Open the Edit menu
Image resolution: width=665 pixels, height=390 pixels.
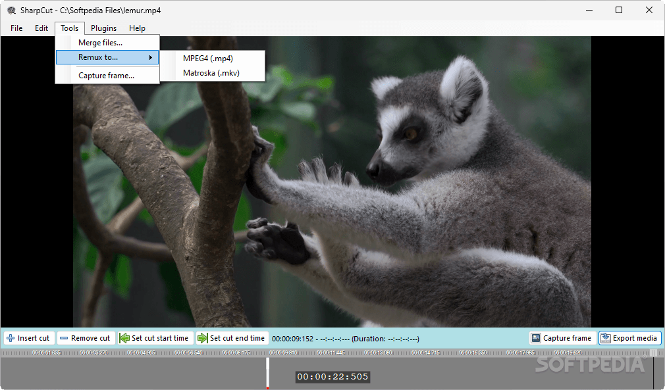[41, 28]
